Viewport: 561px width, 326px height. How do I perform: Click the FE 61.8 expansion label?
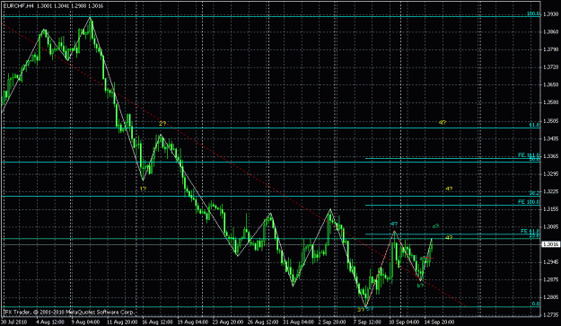coord(530,231)
